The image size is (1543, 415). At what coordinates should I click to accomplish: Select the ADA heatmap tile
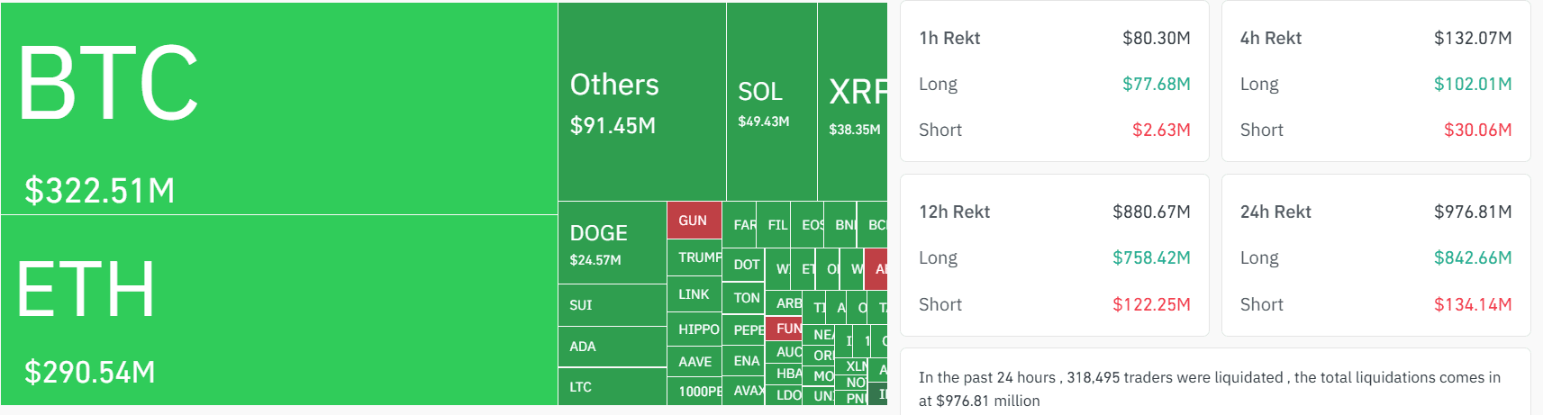coord(613,347)
